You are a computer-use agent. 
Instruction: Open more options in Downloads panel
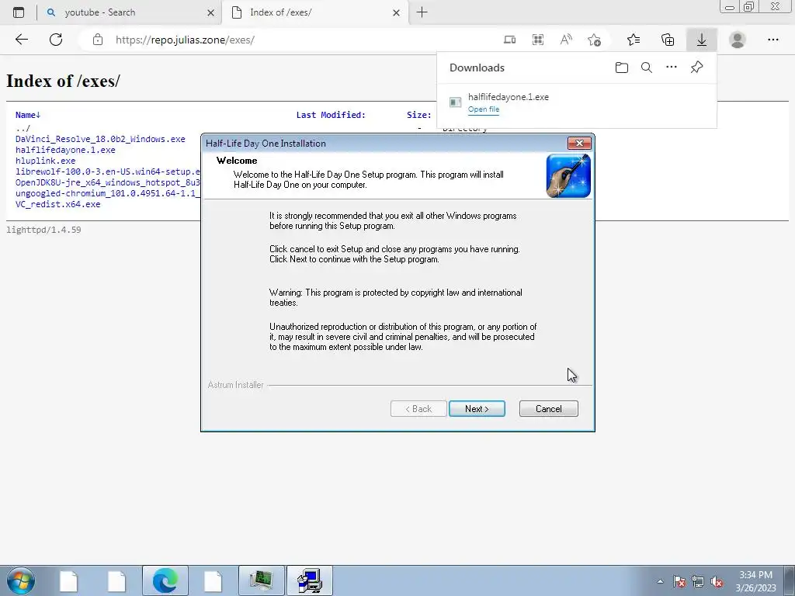click(x=672, y=68)
